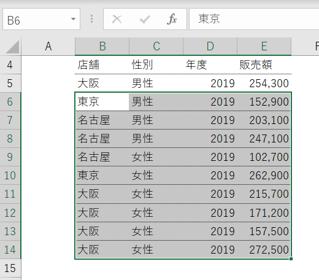This screenshot has width=319, height=280.
Task: Click active cell B6 with 東京
Action: click(102, 102)
